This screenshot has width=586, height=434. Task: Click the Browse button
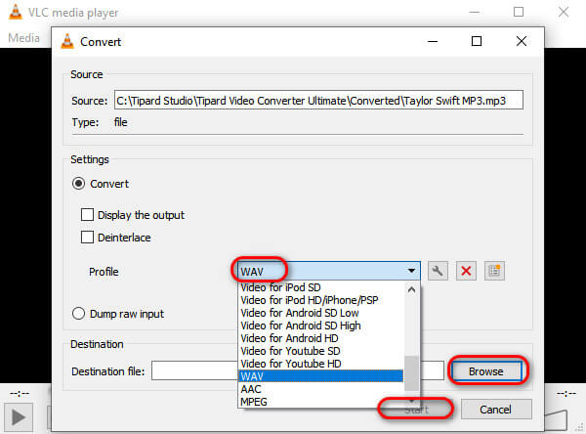point(488,371)
